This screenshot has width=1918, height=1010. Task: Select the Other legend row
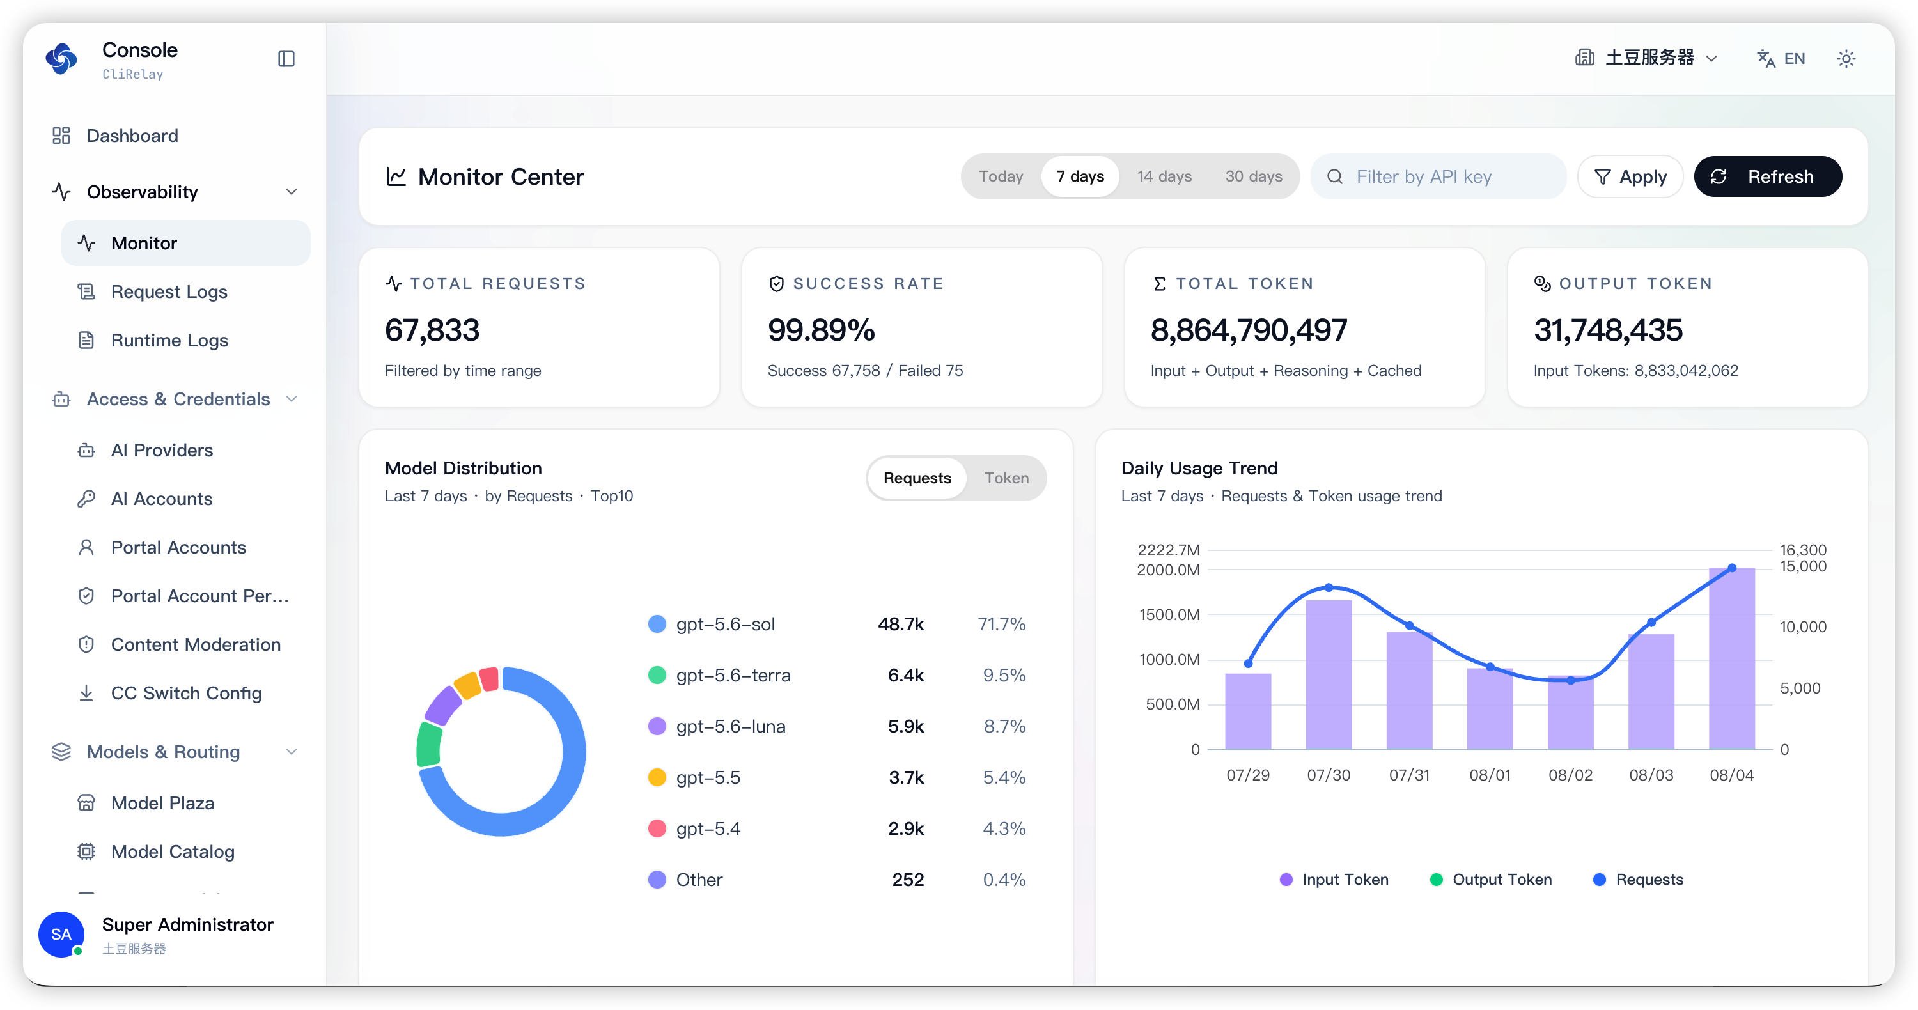pyautogui.click(x=837, y=880)
